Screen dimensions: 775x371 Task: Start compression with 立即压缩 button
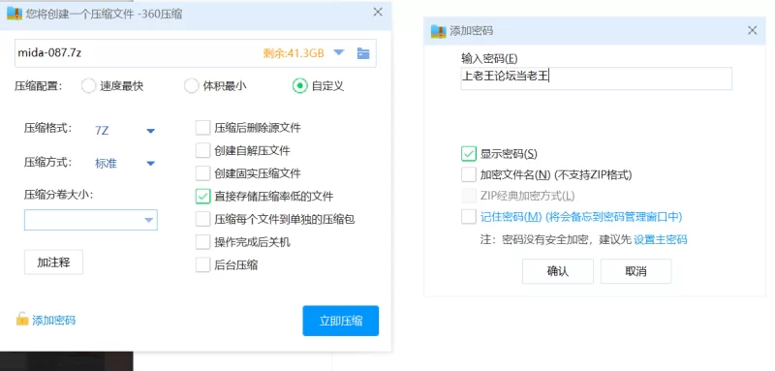341,321
